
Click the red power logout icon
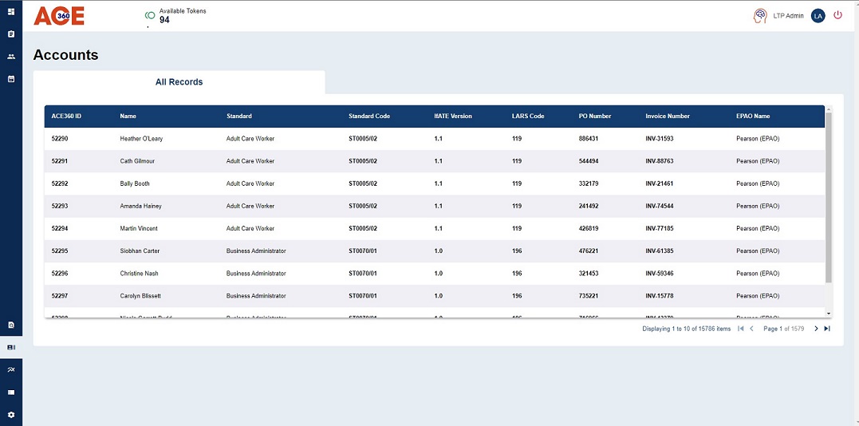coord(837,15)
